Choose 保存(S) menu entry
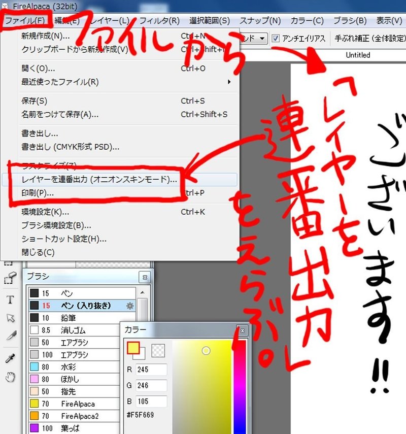This screenshot has height=434, width=406. (120, 101)
